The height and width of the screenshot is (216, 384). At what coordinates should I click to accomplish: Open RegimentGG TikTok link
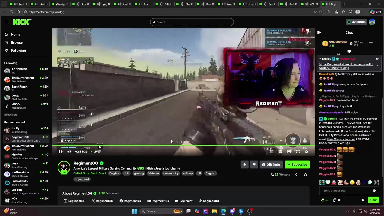coord(209,201)
